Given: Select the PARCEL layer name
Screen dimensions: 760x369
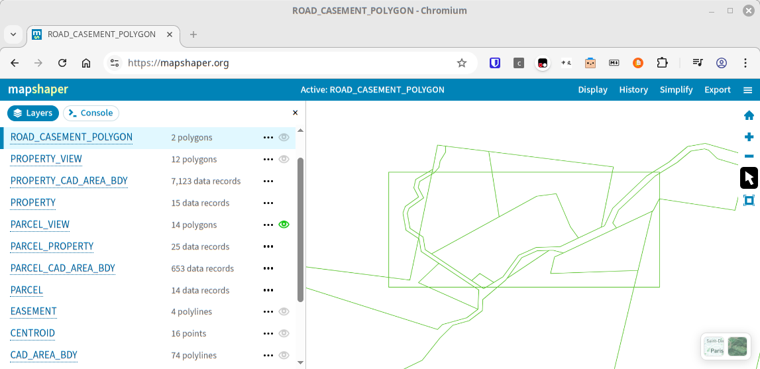Looking at the screenshot, I should click(x=27, y=290).
